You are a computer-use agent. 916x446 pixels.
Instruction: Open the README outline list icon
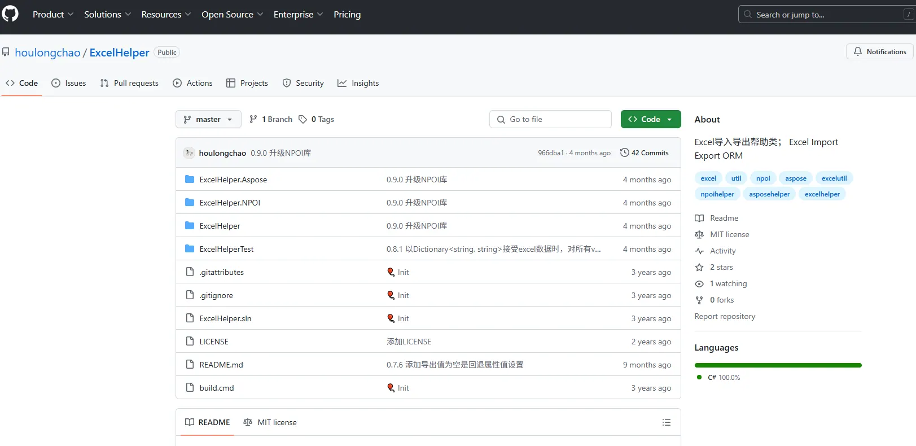click(666, 422)
